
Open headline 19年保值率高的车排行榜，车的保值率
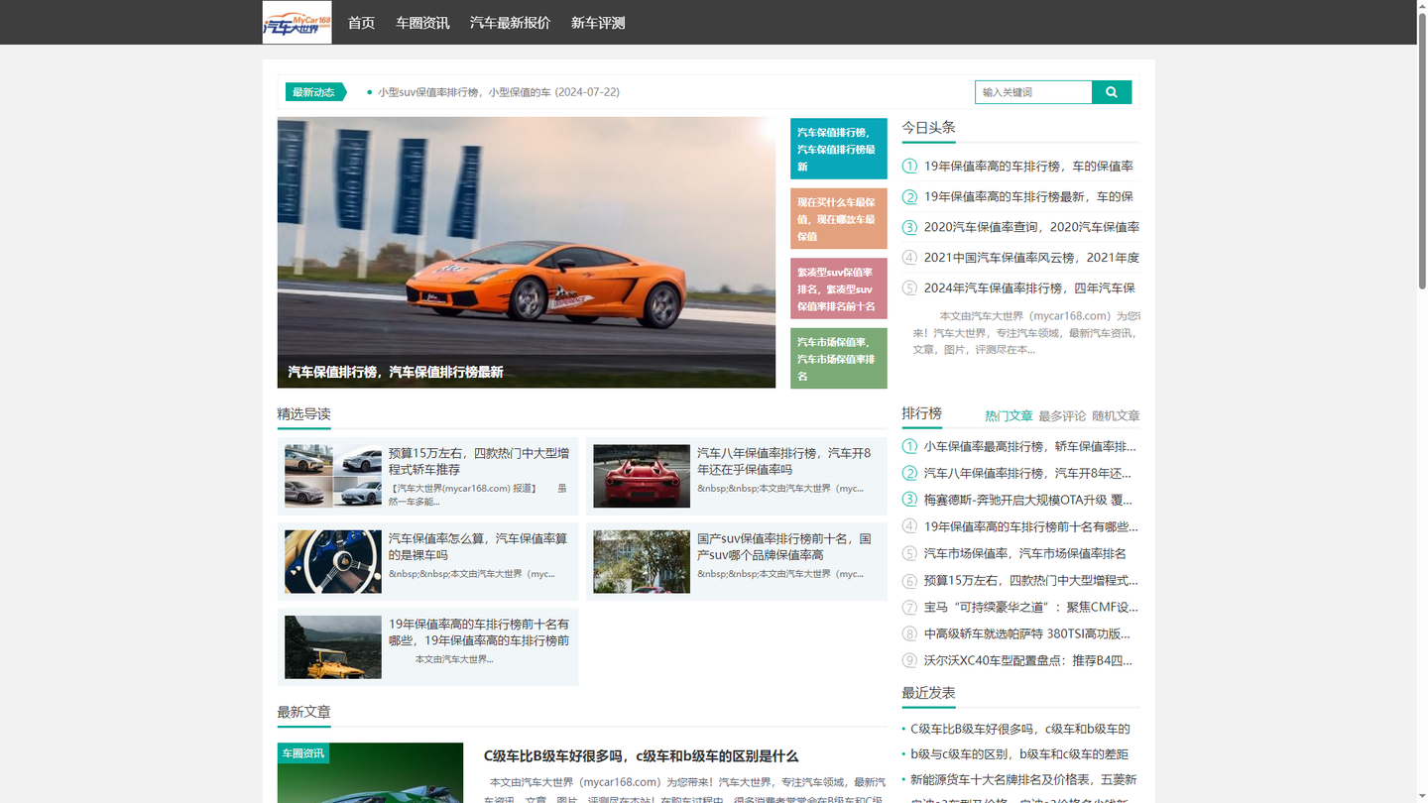pos(1028,167)
